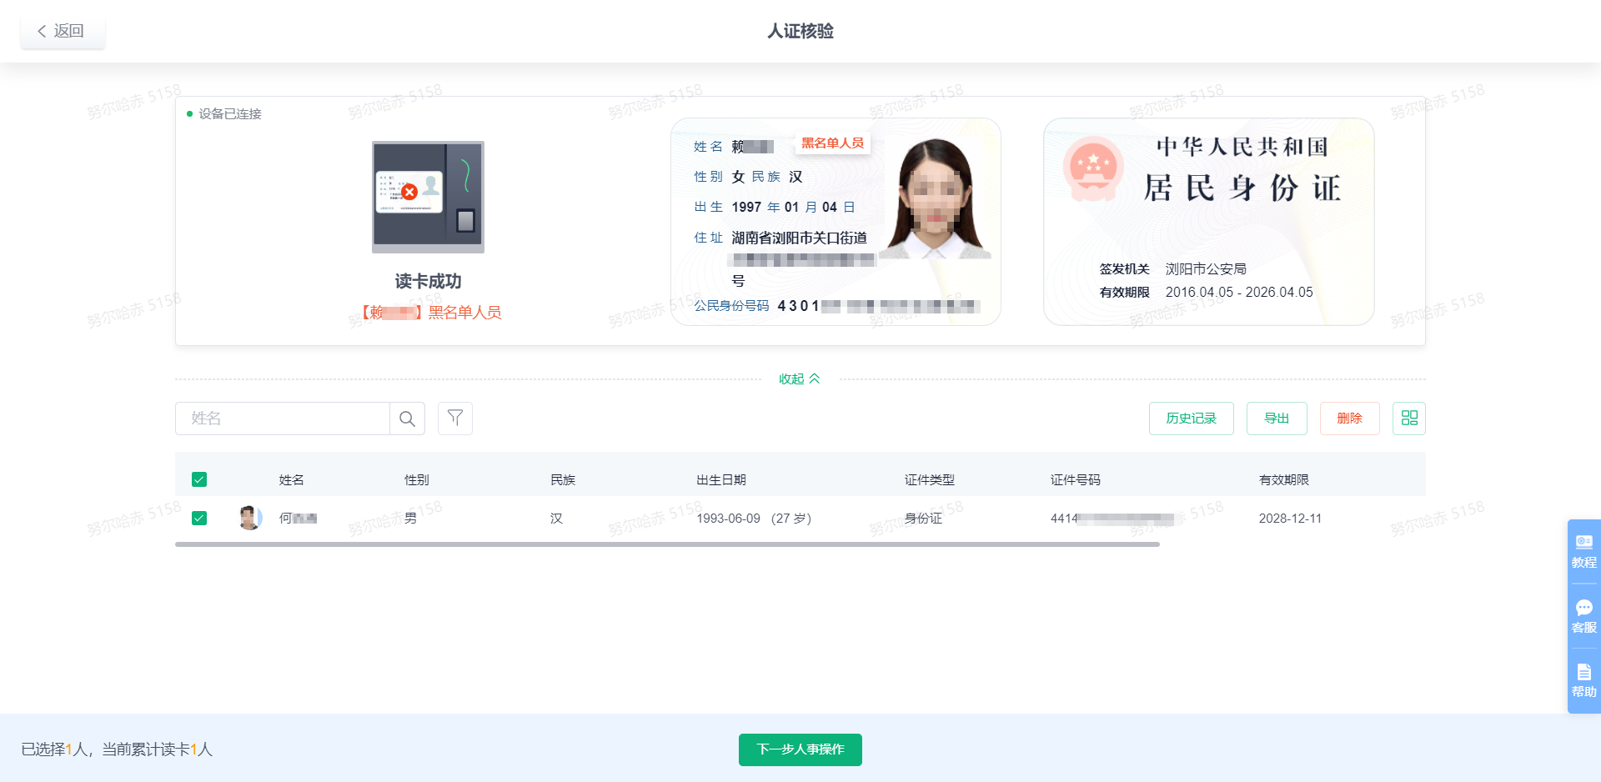
Task: Click the 2028-12-11 validity cell
Action: (1290, 519)
